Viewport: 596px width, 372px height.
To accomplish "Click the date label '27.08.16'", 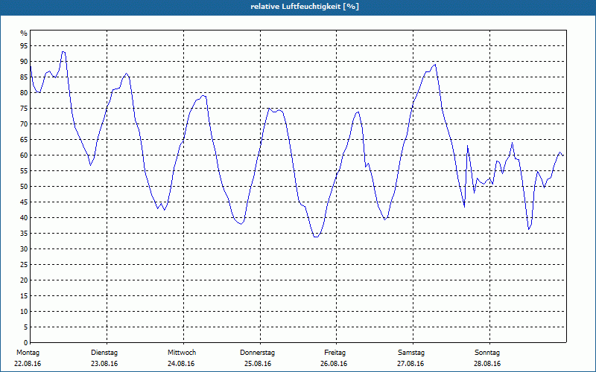I will [410, 364].
